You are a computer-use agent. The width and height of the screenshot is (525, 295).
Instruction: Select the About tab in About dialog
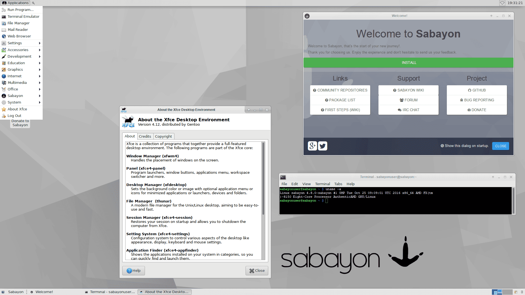[130, 136]
